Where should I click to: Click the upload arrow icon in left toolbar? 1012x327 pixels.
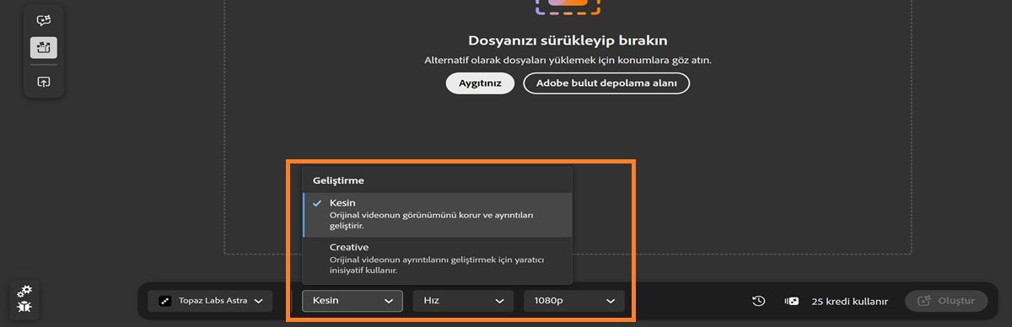click(44, 82)
